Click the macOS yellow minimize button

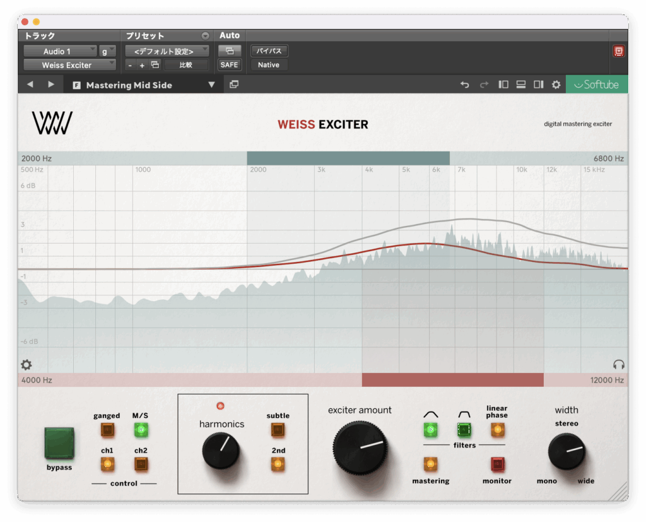tap(36, 22)
